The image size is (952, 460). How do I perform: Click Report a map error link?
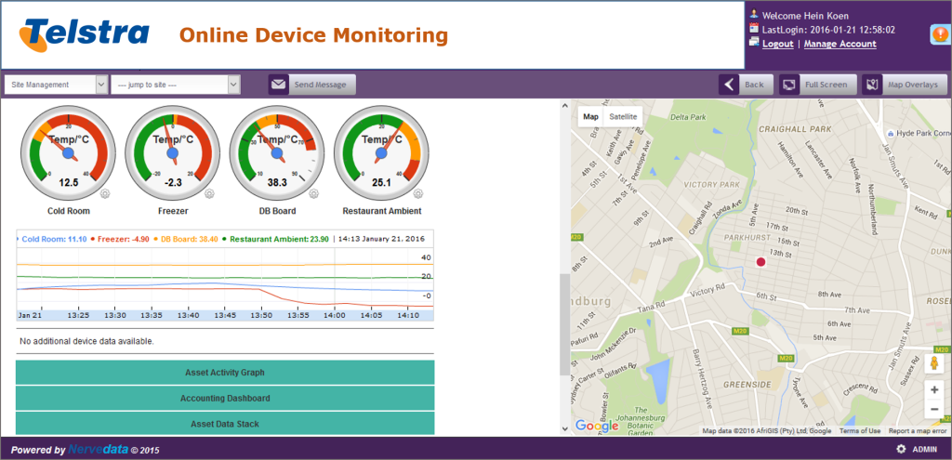(918, 431)
